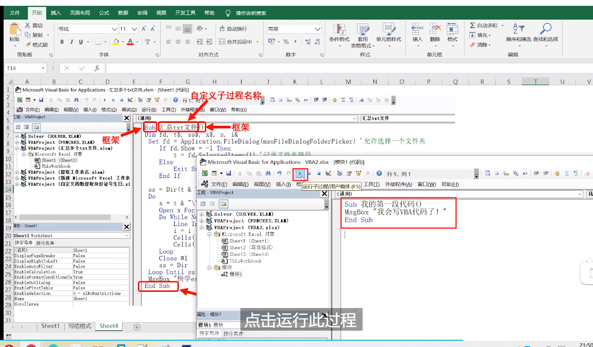
Task: Open the 开发工具 developer tab
Action: 185,13
